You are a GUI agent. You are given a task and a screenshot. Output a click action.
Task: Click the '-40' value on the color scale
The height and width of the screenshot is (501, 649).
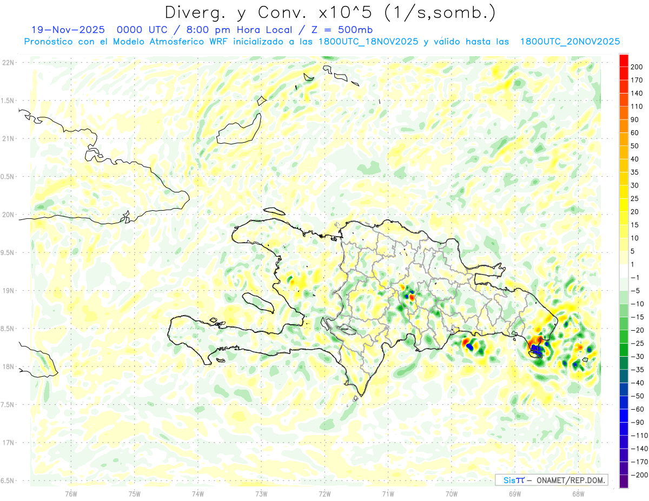(637, 383)
